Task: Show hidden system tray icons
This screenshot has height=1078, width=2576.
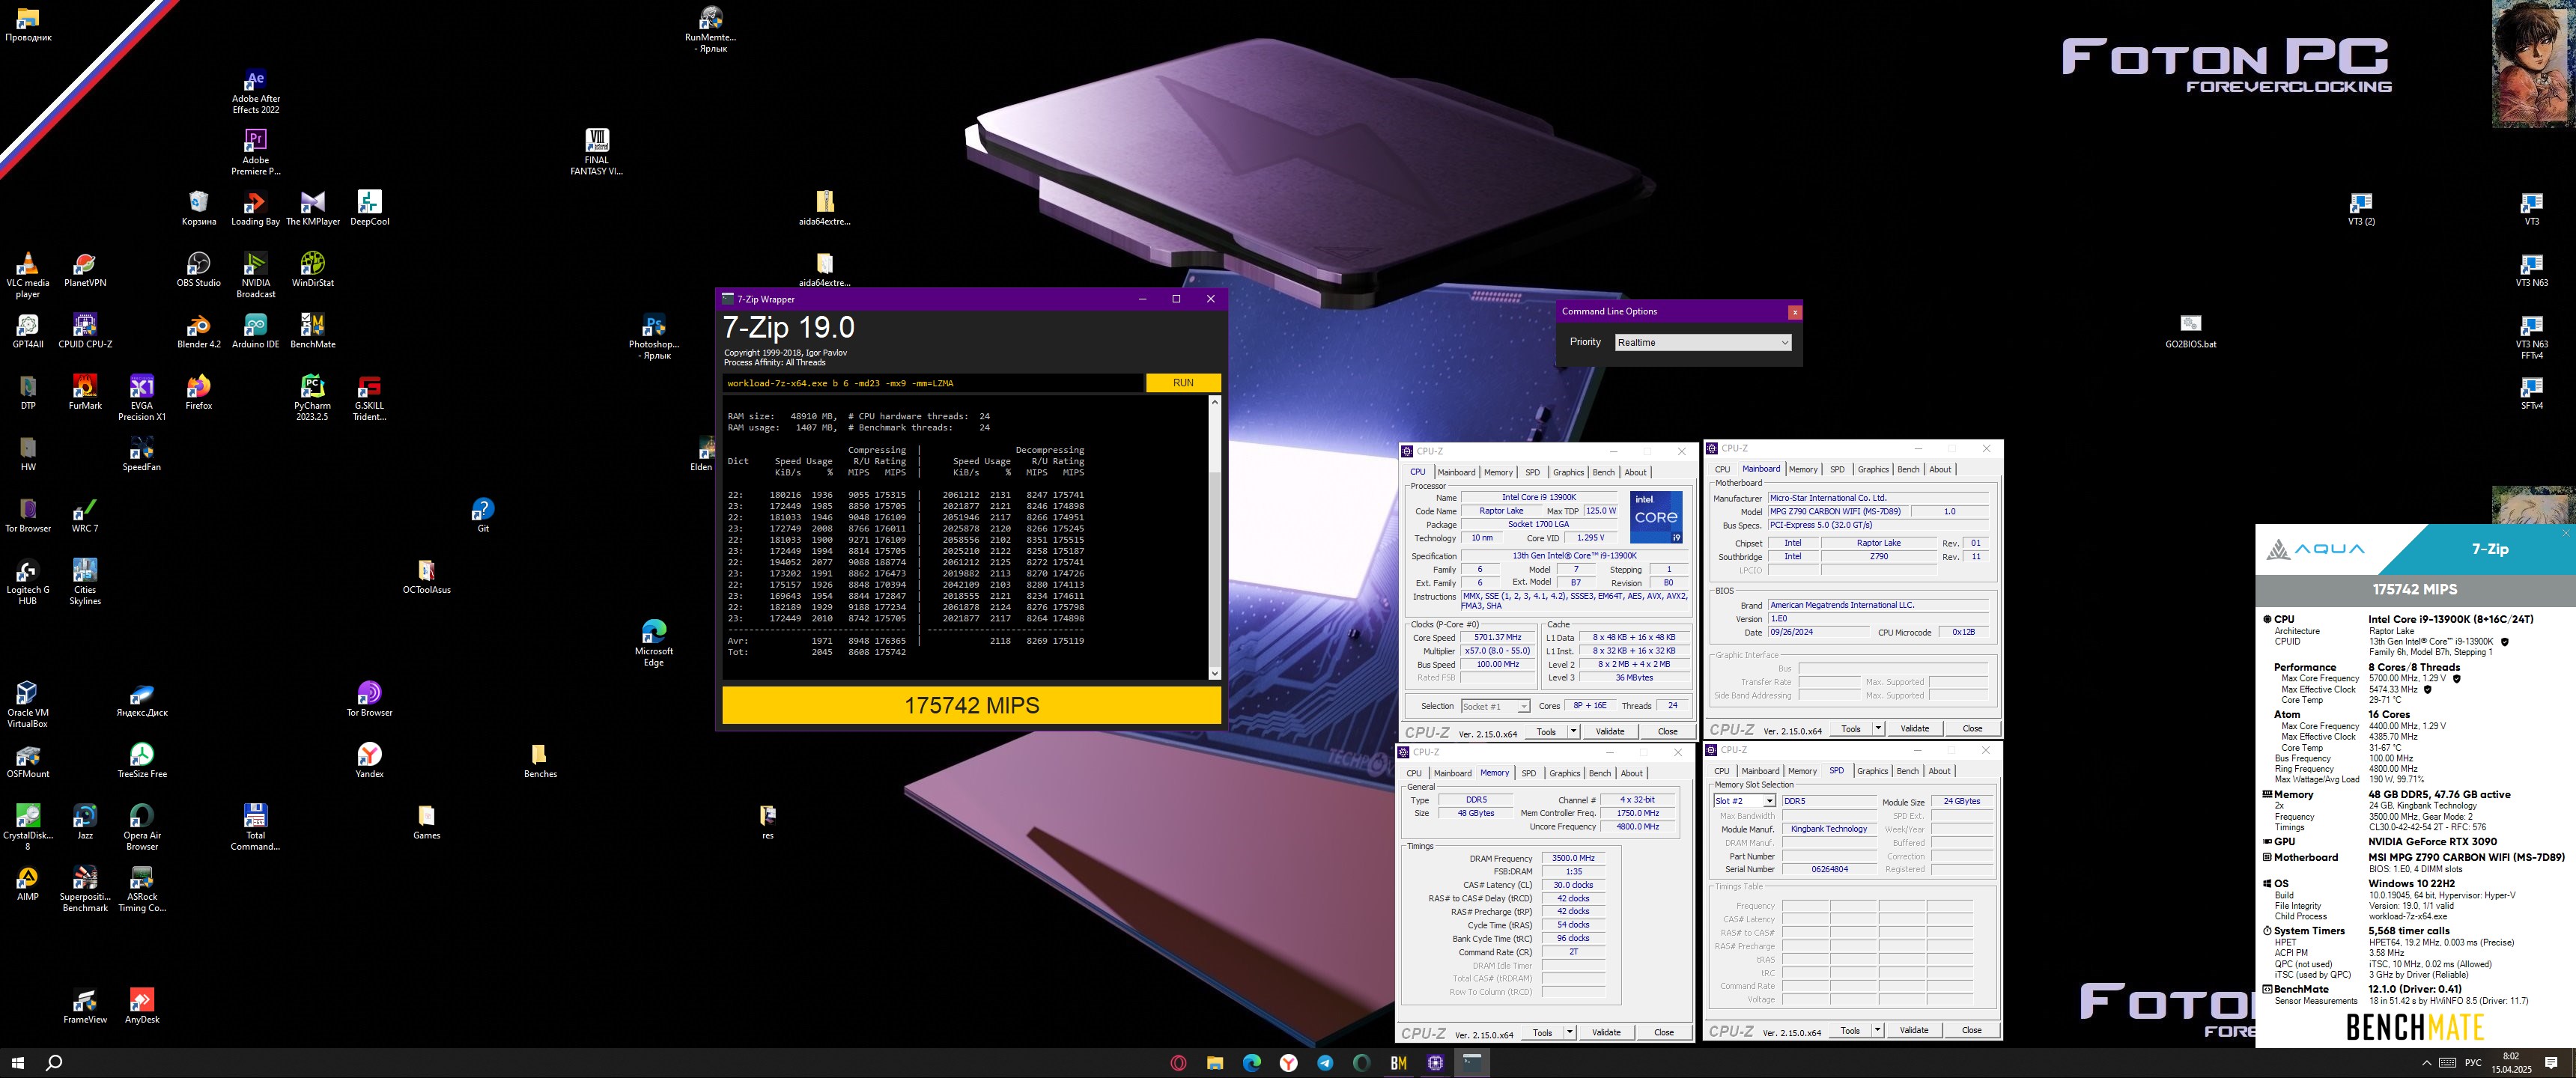Action: 2426,1063
